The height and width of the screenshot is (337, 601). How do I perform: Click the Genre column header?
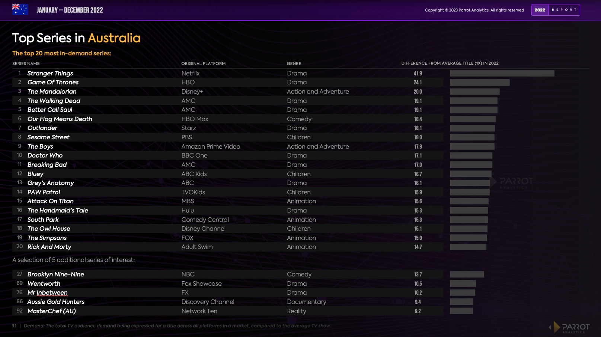pos(294,64)
